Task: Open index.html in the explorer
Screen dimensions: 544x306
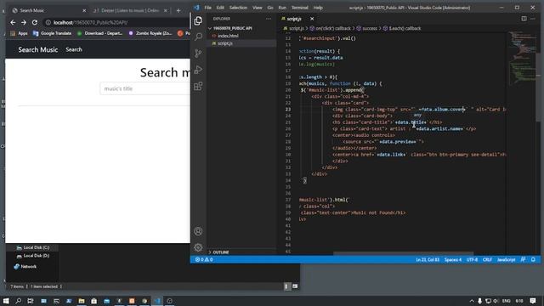Action: click(x=228, y=36)
